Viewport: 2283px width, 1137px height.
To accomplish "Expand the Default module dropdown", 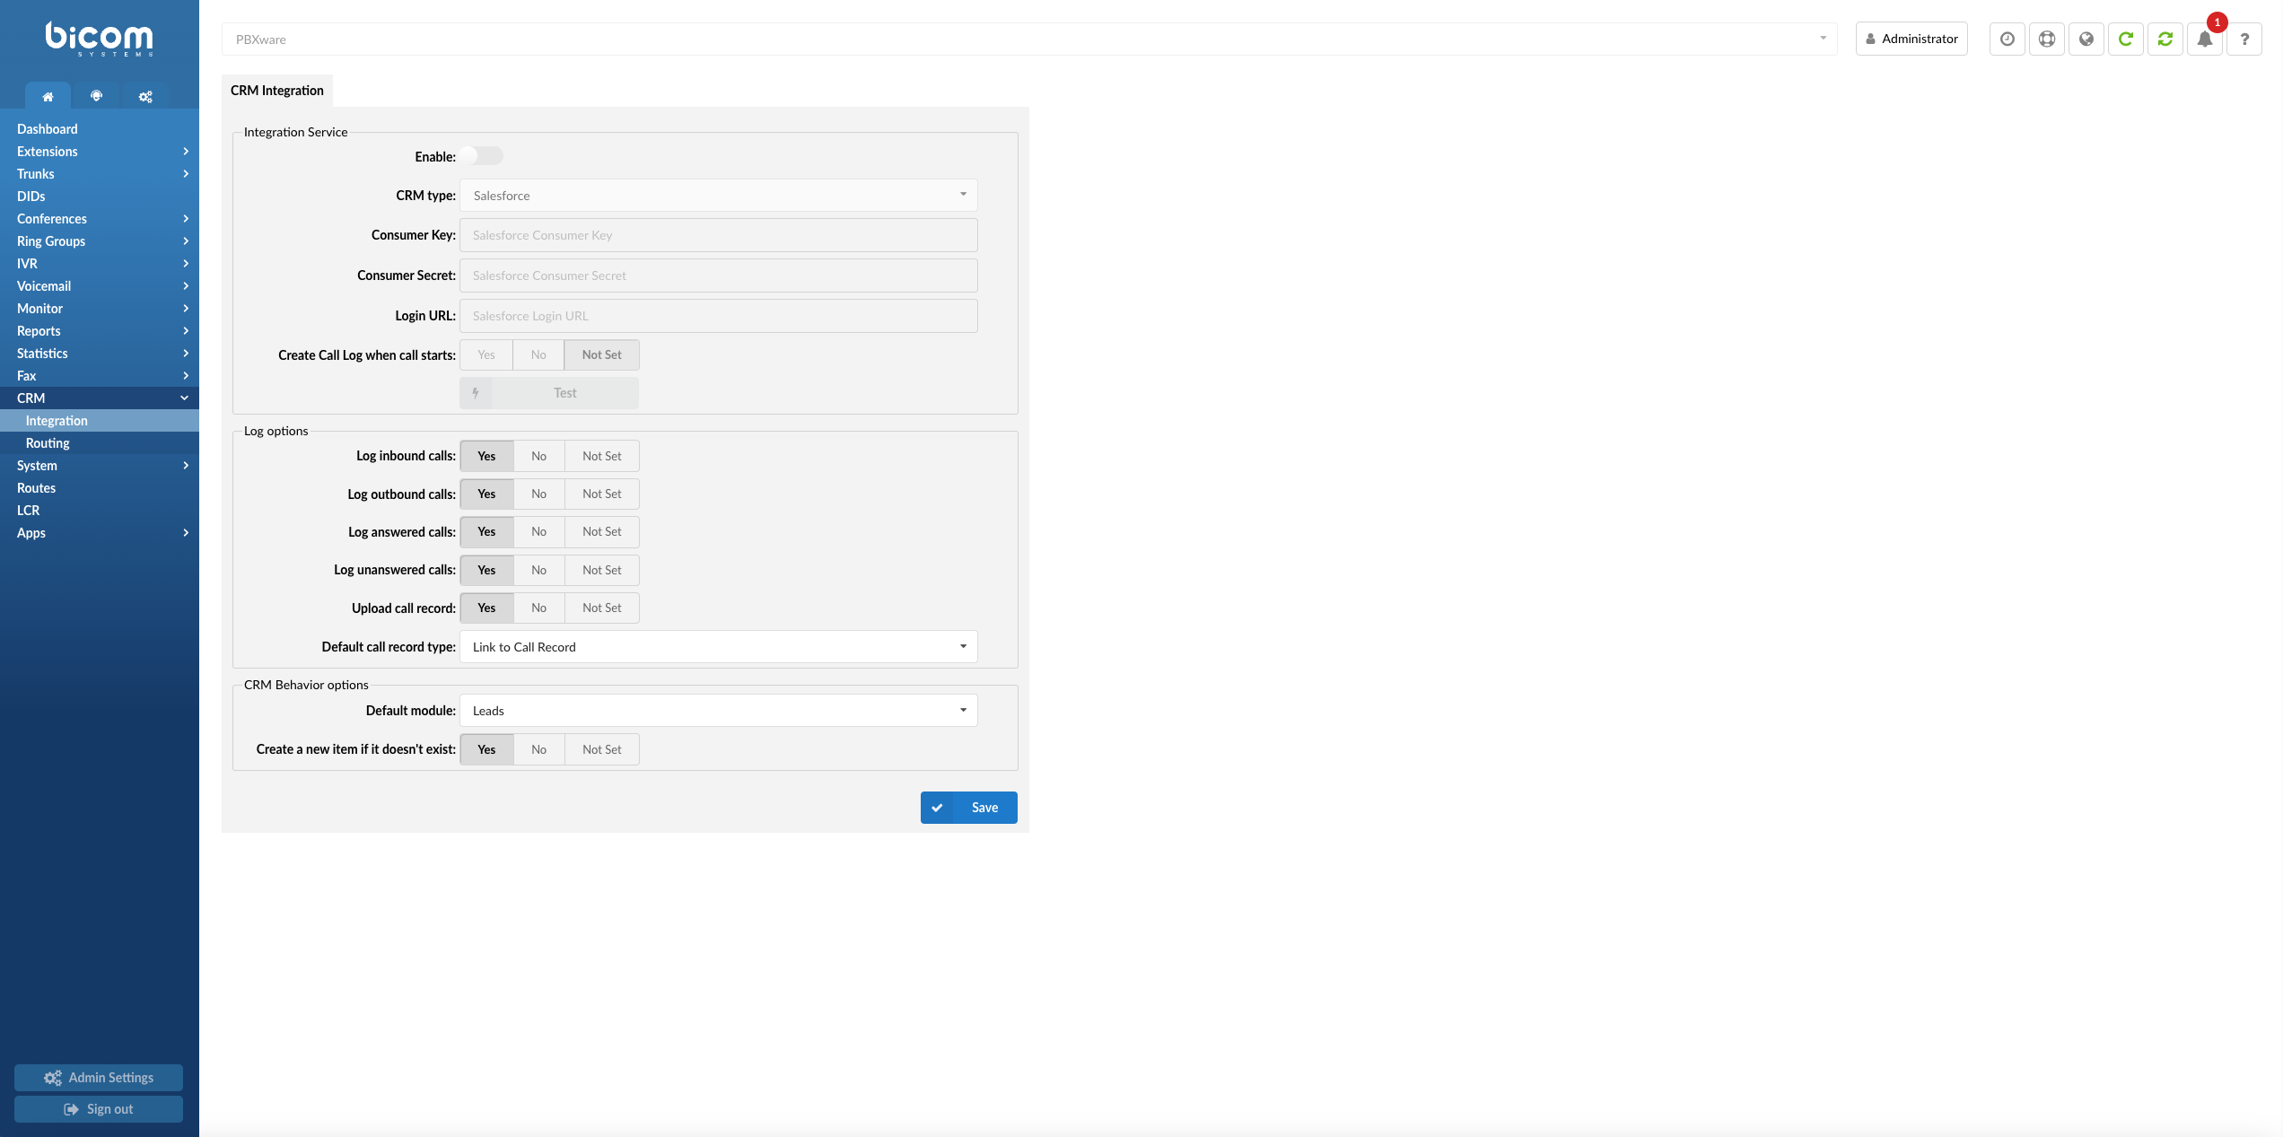I will pyautogui.click(x=718, y=709).
